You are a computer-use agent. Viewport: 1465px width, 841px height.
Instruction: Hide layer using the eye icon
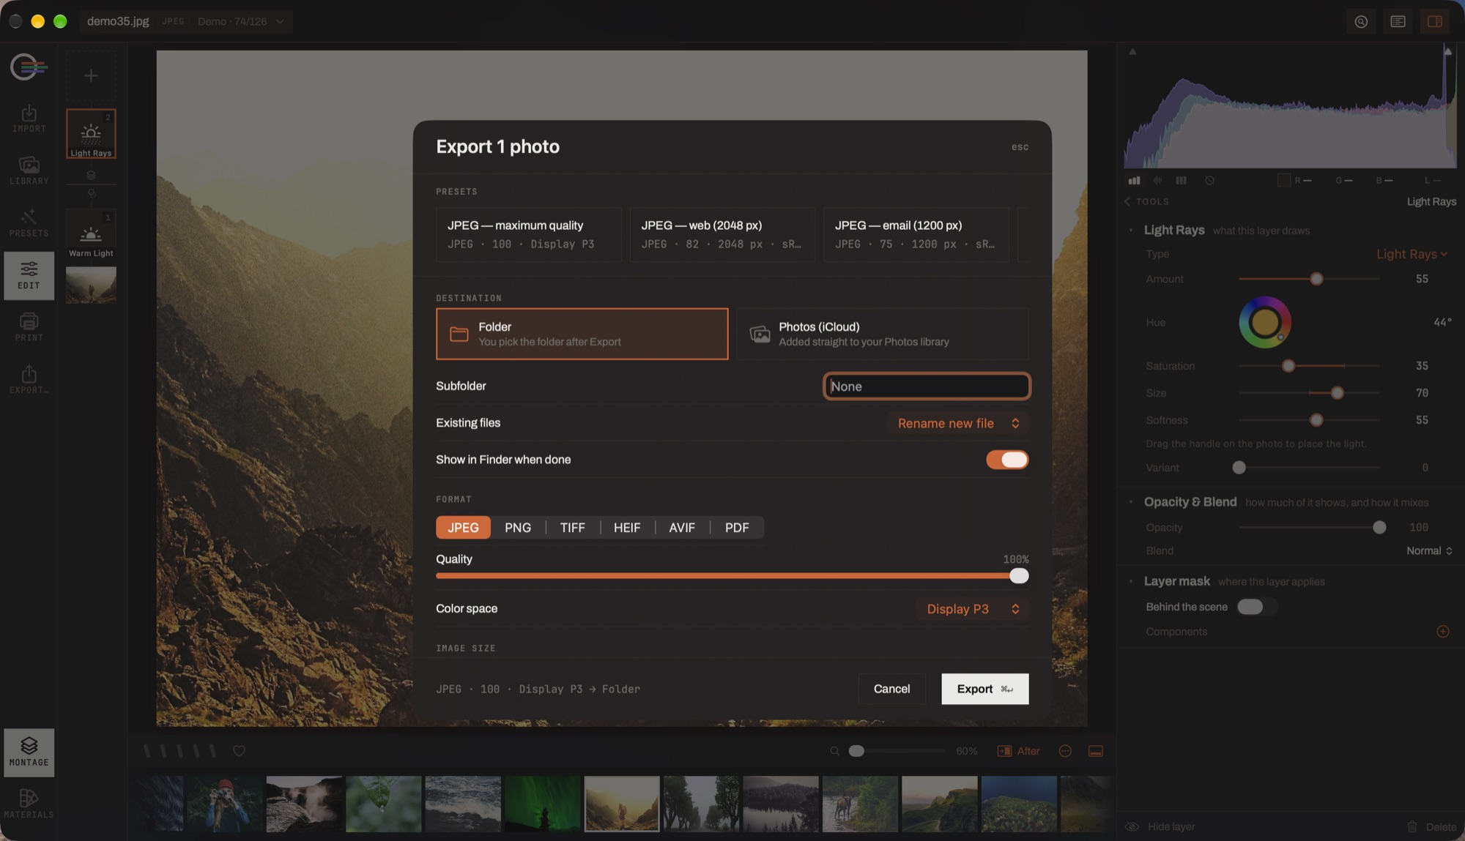(1132, 827)
